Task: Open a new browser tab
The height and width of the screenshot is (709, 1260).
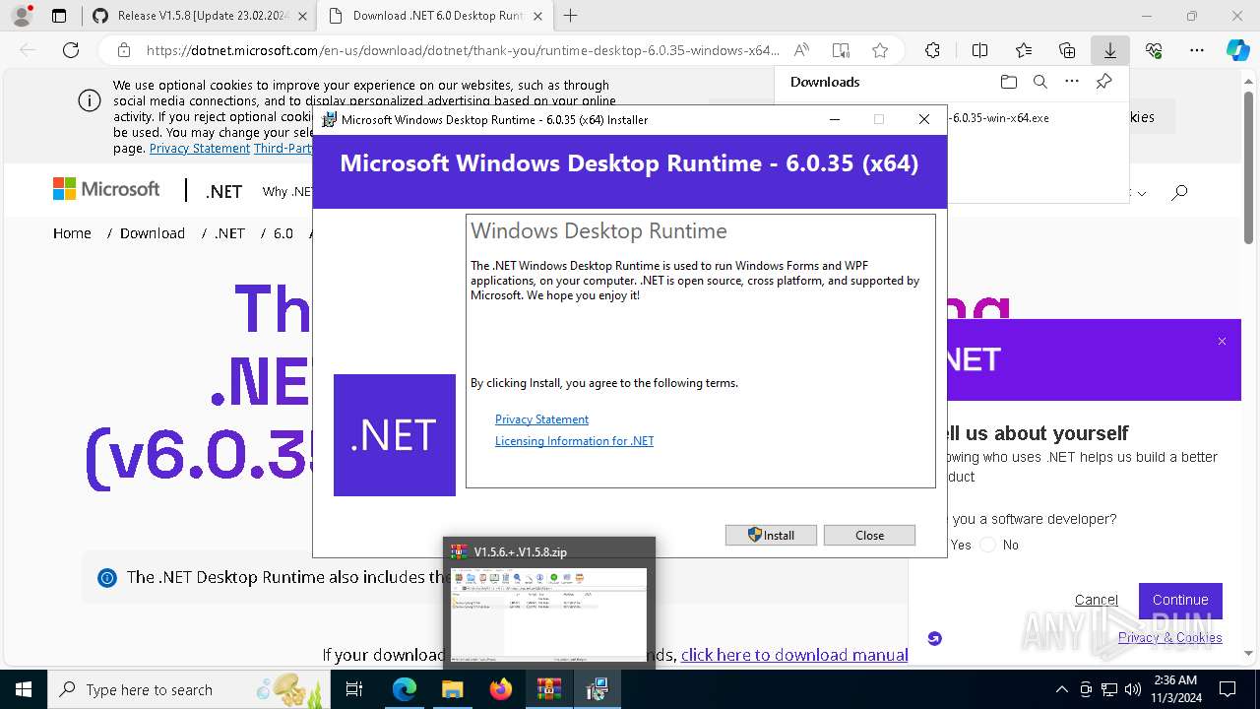Action: coord(570,16)
